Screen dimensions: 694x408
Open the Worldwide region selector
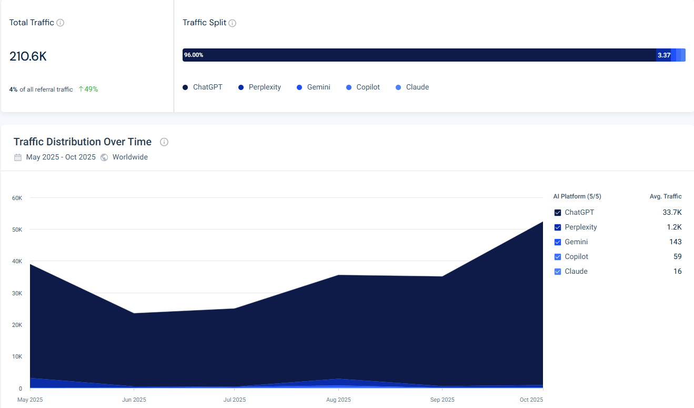[x=129, y=157]
